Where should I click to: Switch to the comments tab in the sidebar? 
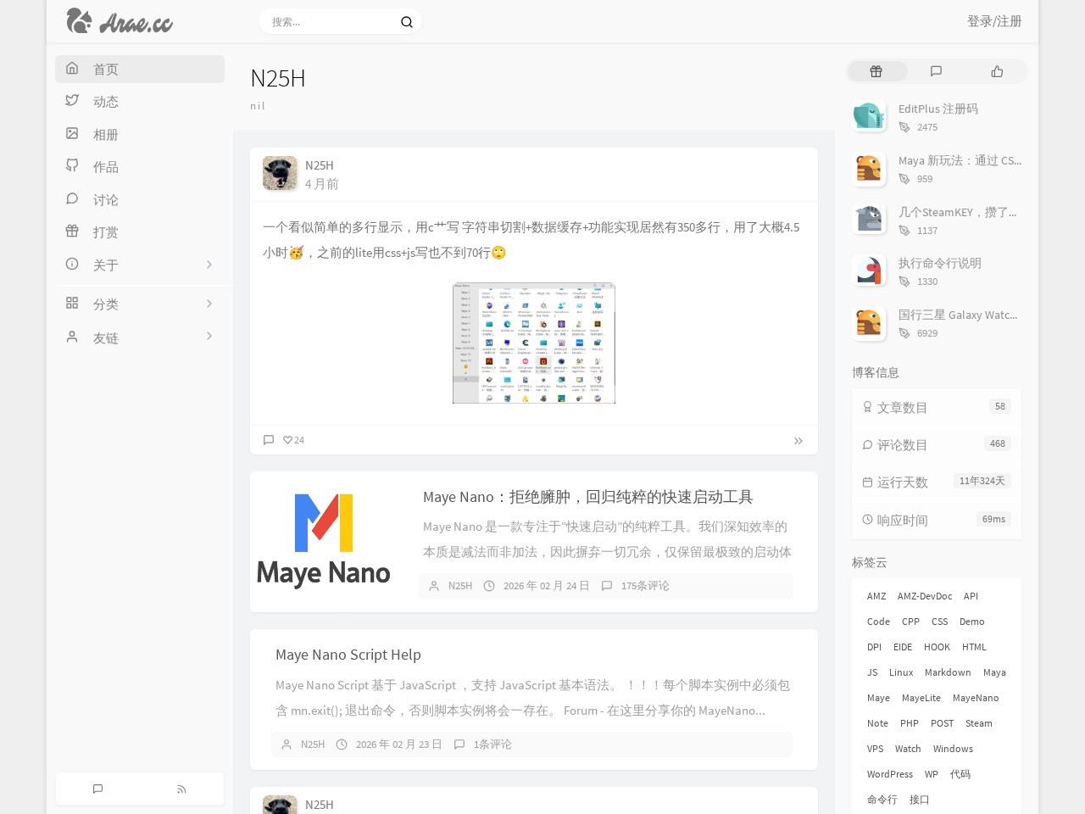[x=936, y=71]
